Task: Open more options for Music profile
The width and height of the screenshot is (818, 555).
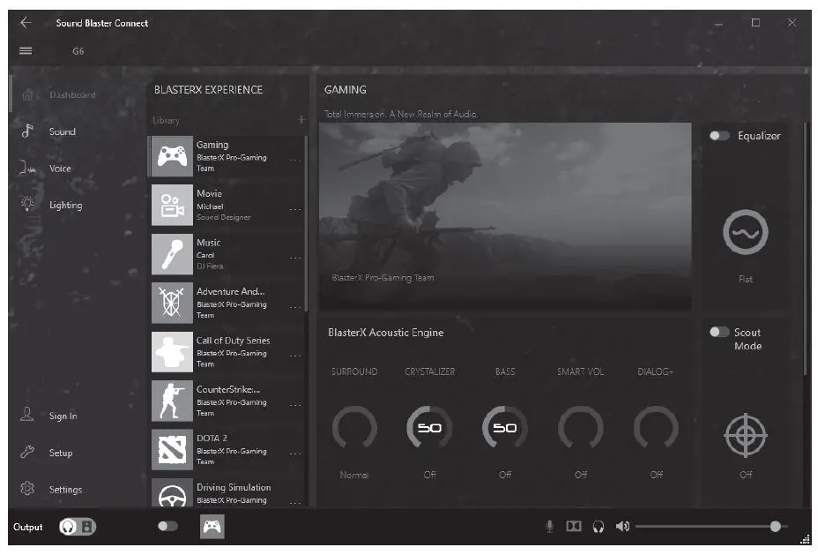Action: click(295, 258)
